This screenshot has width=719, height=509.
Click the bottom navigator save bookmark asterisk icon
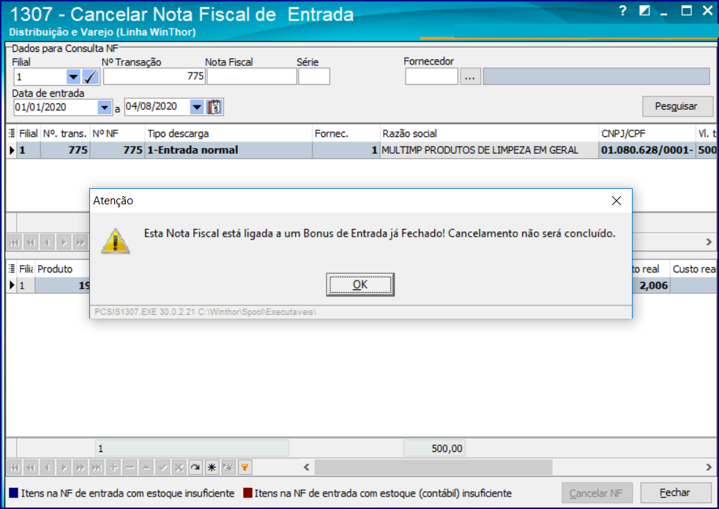pyautogui.click(x=212, y=468)
